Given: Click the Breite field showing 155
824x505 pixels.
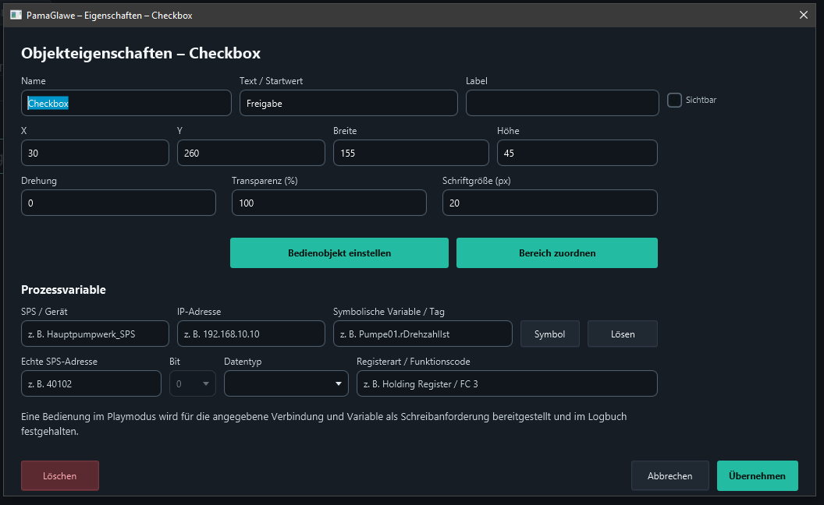Looking at the screenshot, I should (x=411, y=153).
